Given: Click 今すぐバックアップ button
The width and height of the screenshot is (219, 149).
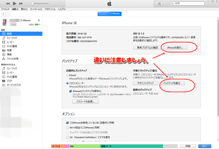Looking at the screenshot, I should [145, 83].
